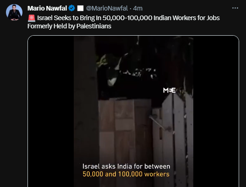
Task: Open the tweet via the 4m timestamp
Action: point(138,8)
